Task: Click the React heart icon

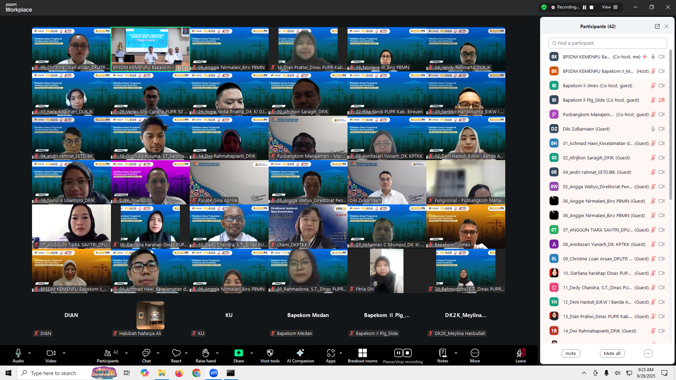Action: pos(176,353)
